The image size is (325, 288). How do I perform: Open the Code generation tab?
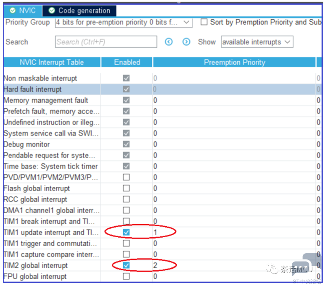pos(79,10)
